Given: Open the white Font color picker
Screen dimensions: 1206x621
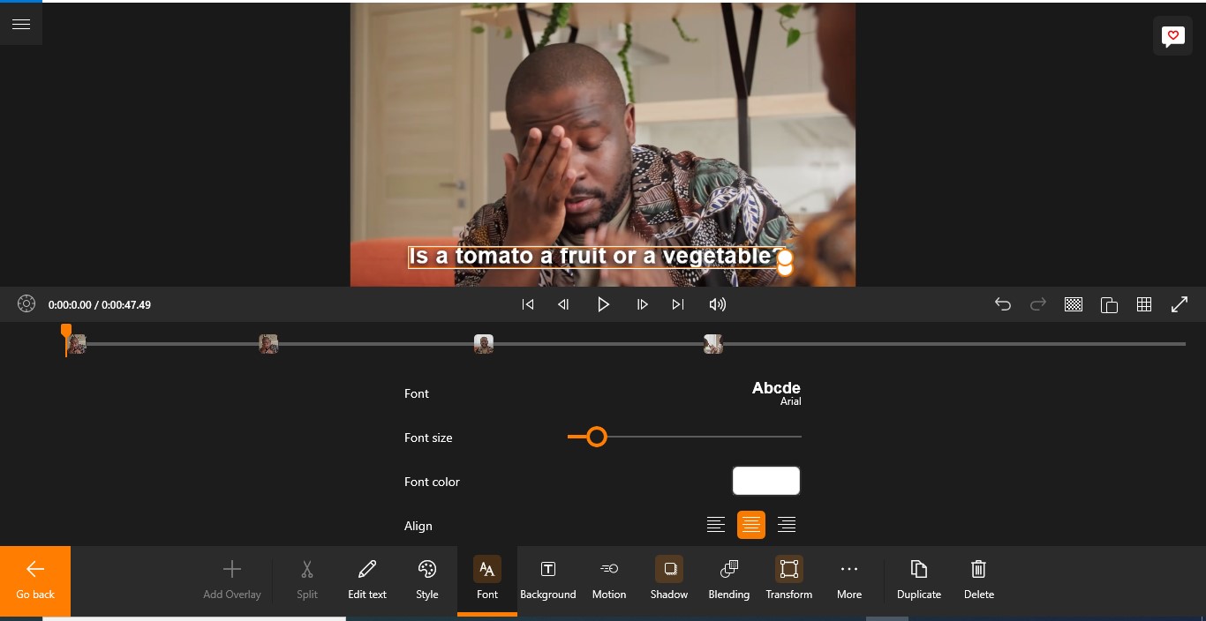Looking at the screenshot, I should tap(765, 481).
